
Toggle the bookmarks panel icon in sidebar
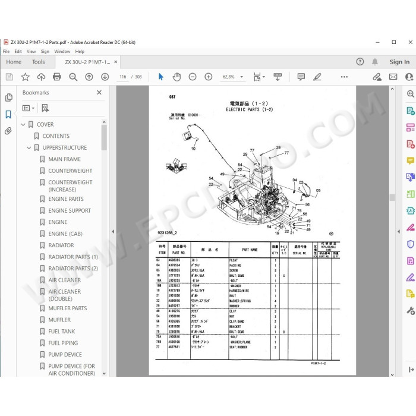coord(8,115)
